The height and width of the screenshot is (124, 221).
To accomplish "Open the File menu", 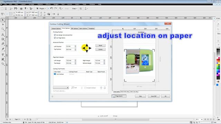I will (6, 4).
